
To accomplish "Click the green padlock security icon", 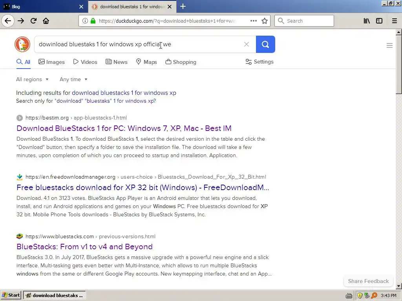I will click(93, 21).
